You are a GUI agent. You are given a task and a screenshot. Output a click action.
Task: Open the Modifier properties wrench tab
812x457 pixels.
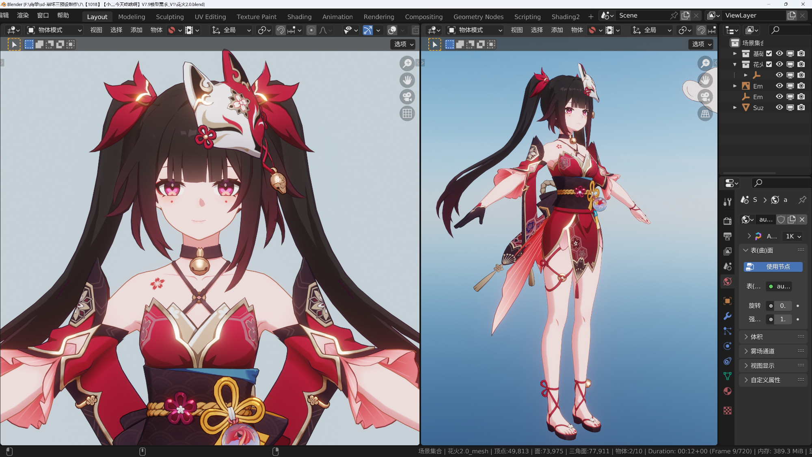[x=727, y=316]
